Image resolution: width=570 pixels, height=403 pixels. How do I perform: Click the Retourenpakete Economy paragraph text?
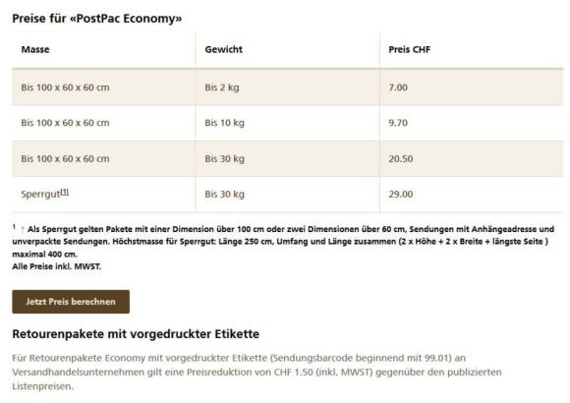[x=256, y=373]
